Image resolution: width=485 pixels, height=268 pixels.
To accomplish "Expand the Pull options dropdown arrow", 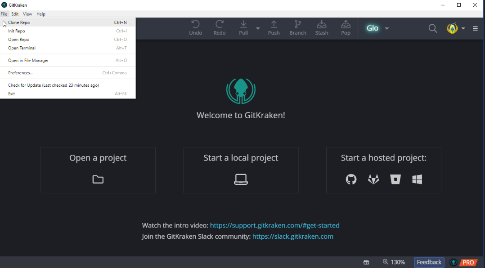I will [258, 28].
